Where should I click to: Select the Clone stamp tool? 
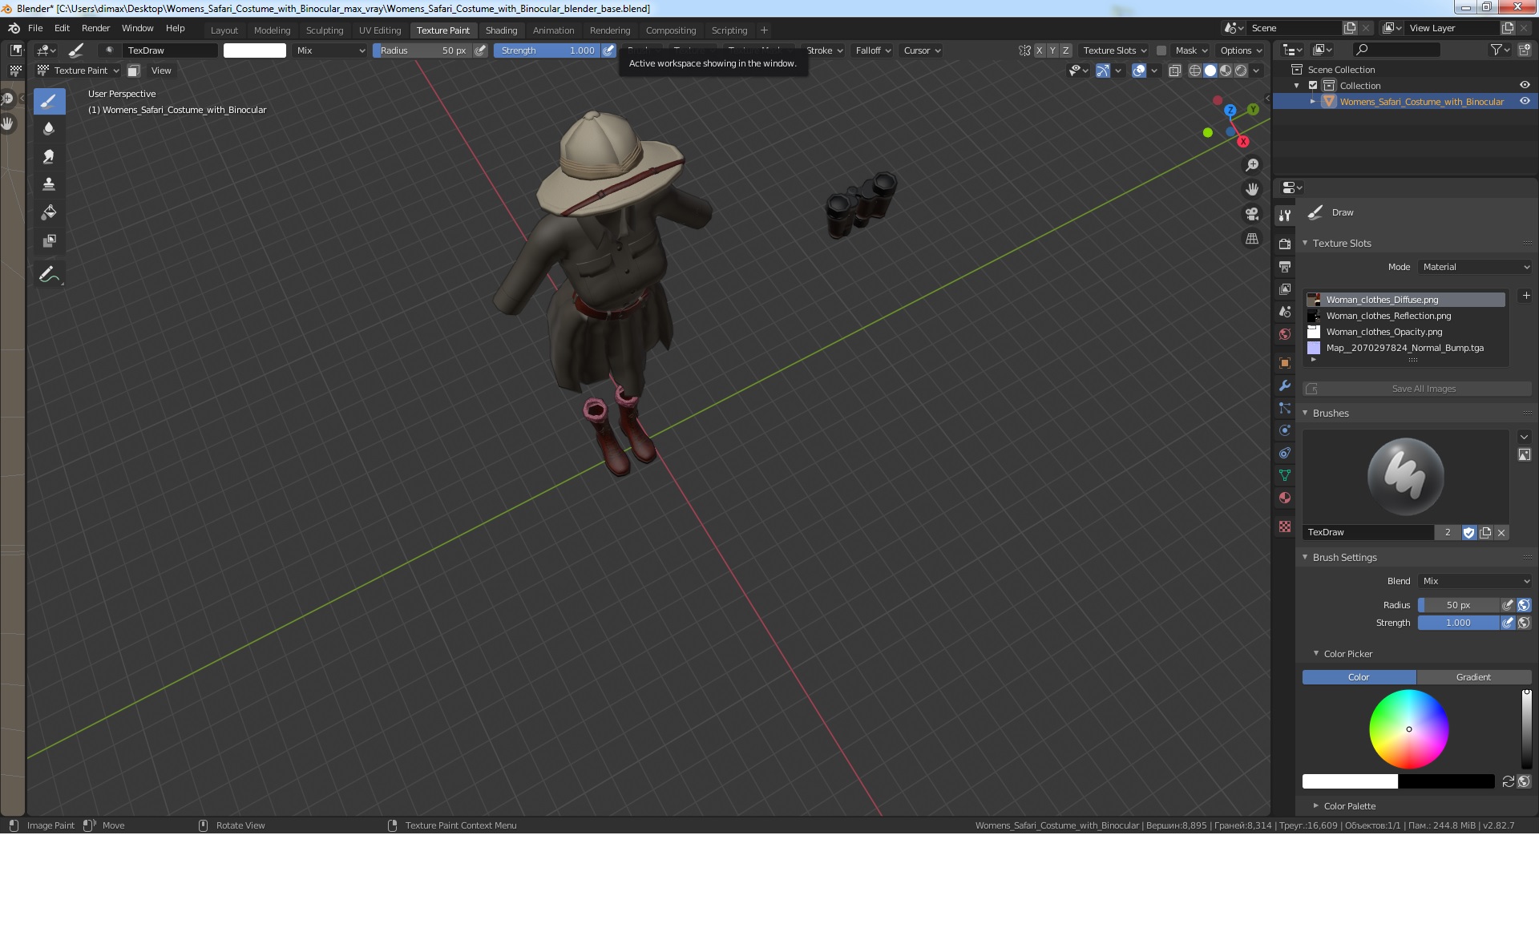click(49, 184)
